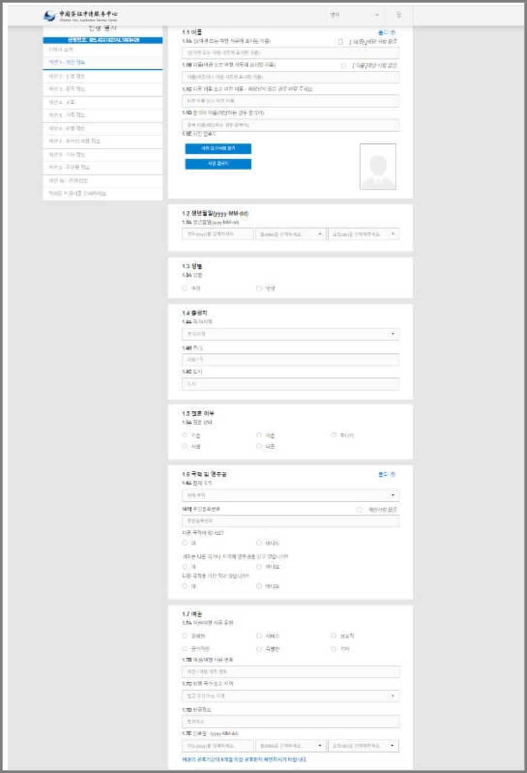Click the collapse icon on section 1.1 이름

pos(392,30)
